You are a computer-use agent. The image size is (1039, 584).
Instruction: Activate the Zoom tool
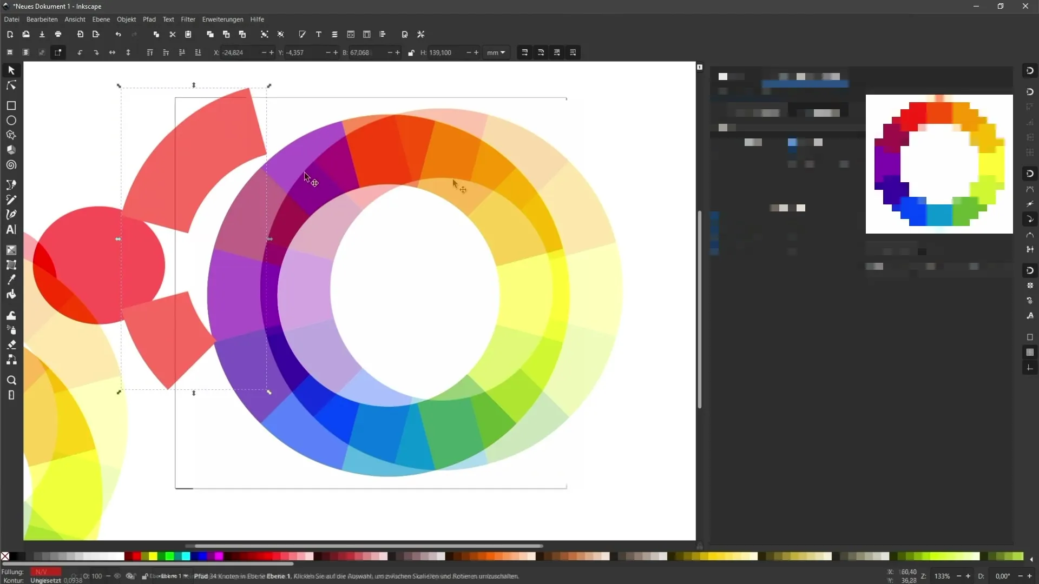click(x=11, y=380)
